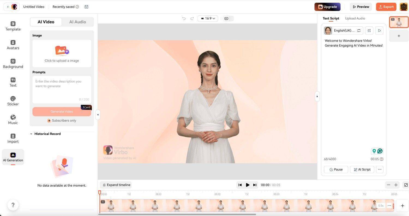Switch to the Upload Audio tab
Image resolution: width=409 pixels, height=216 pixels.
click(355, 19)
